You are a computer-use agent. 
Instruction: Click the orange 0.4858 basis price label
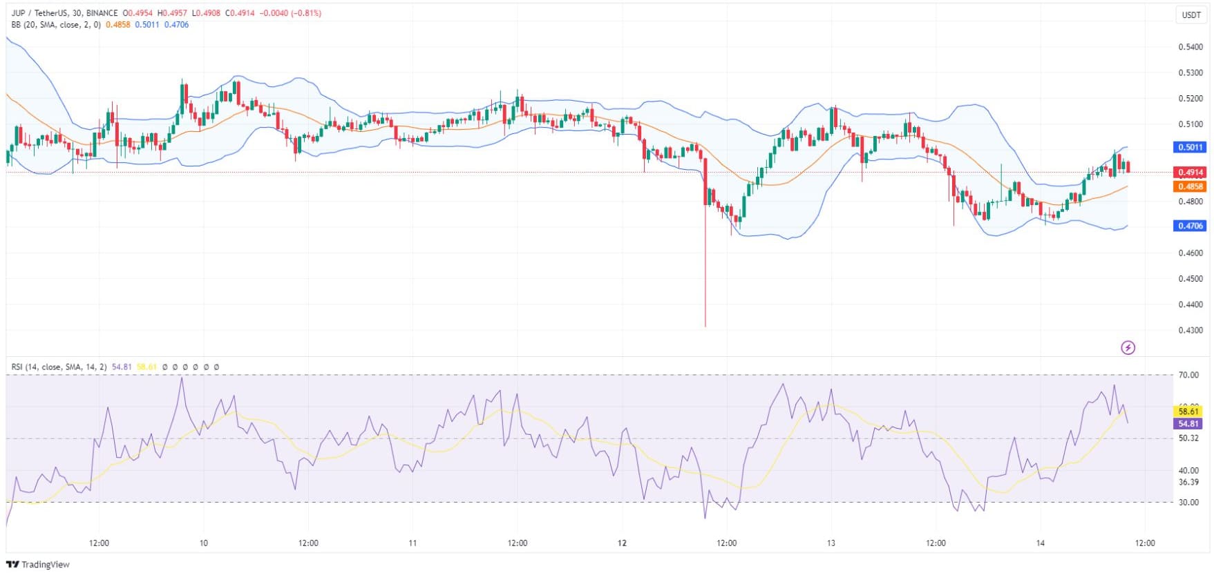coord(1190,186)
